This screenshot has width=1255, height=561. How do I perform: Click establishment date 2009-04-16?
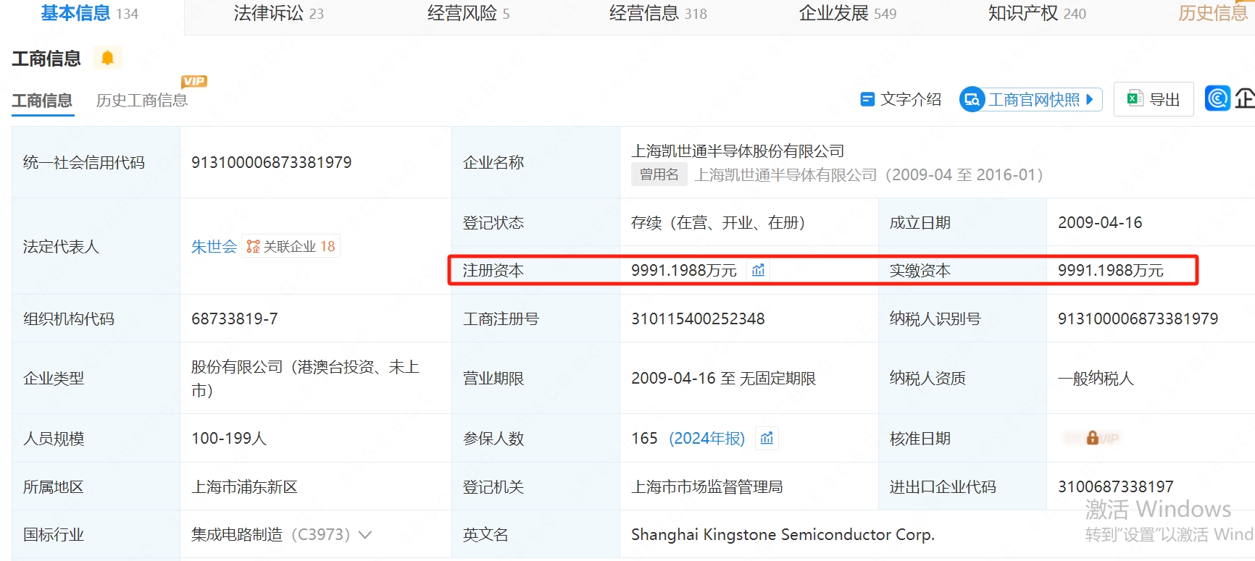pyautogui.click(x=1100, y=222)
